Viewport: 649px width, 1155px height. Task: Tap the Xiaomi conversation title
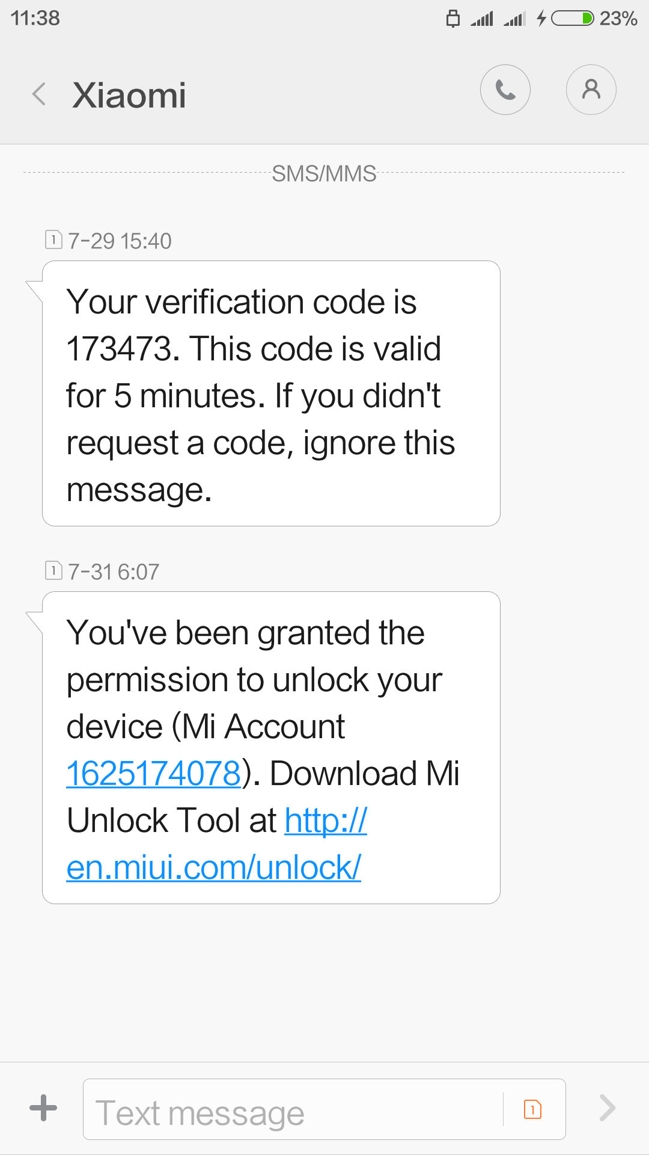pyautogui.click(x=129, y=95)
